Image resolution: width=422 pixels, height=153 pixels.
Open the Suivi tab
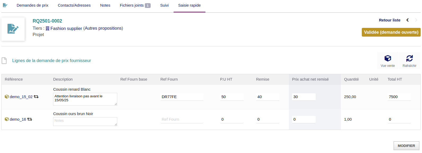click(x=164, y=5)
